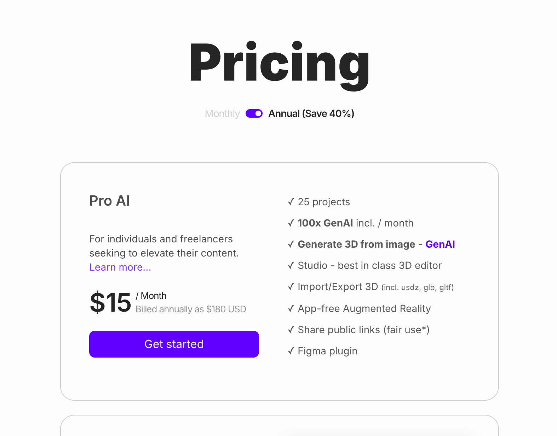Click the Billed annually as $180 USD text

(191, 310)
